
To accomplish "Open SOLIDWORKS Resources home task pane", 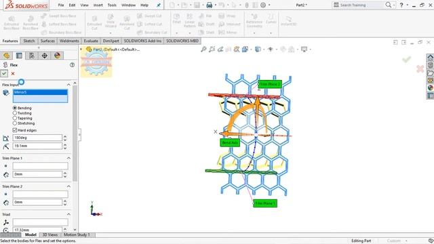I will pos(430,58).
